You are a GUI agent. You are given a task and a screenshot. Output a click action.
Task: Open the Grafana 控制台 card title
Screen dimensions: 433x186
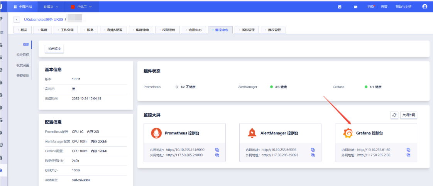click(x=369, y=133)
